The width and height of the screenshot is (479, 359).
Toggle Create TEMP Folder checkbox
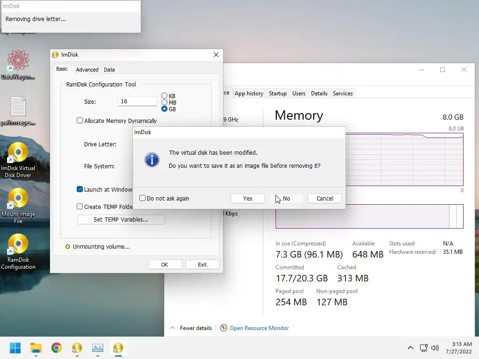pyautogui.click(x=80, y=206)
